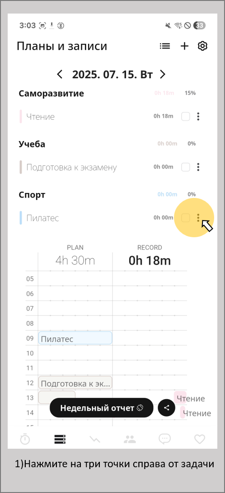Check the Подготовка к экзамену checkbox
Screen dimensions: 225x493
click(186, 167)
